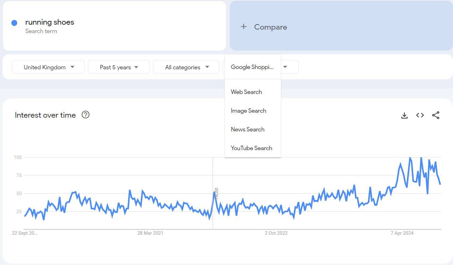
Task: Edit the running shoes search term
Action: pos(50,22)
